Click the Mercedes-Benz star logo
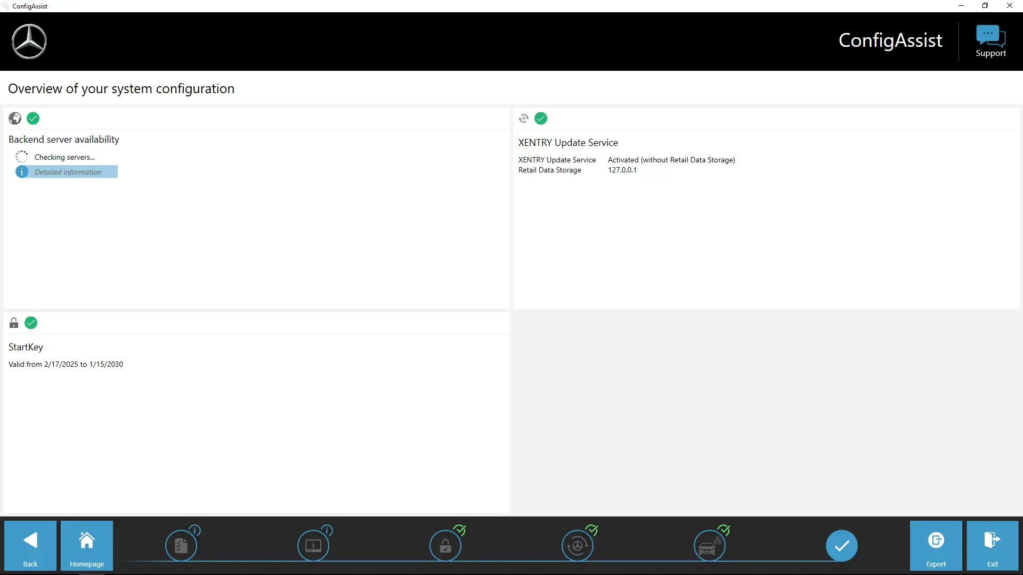Screen dimensions: 1023x575 [x=29, y=42]
